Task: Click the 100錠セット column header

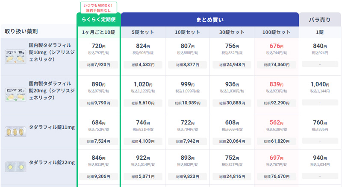Action: click(276, 32)
